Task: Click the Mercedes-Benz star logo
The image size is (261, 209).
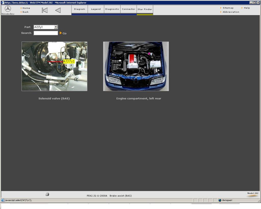Action: [8, 9]
